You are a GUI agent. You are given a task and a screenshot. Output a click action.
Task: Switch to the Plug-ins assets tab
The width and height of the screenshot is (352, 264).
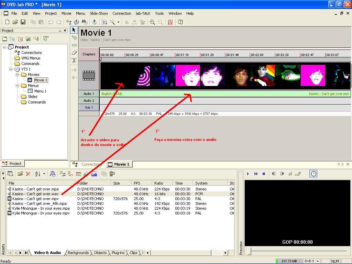[118, 253]
